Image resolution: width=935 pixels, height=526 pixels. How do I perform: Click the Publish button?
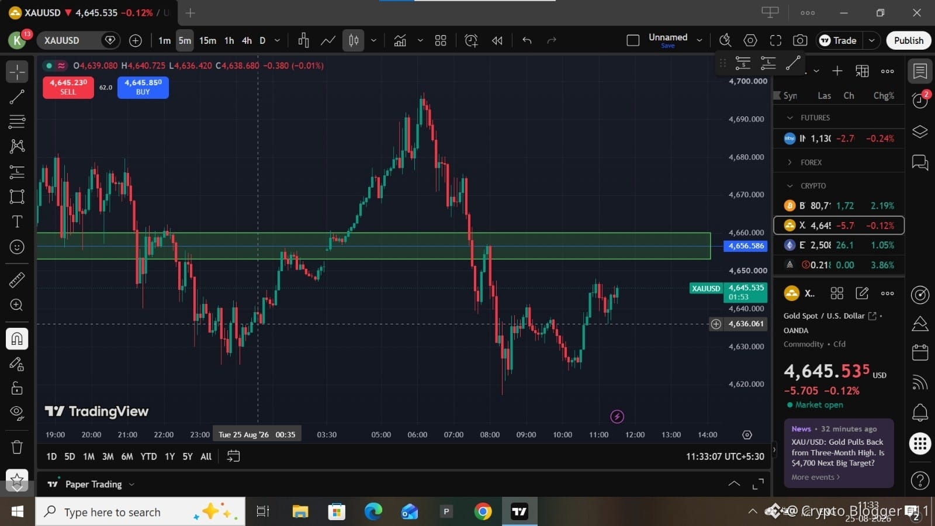(909, 40)
